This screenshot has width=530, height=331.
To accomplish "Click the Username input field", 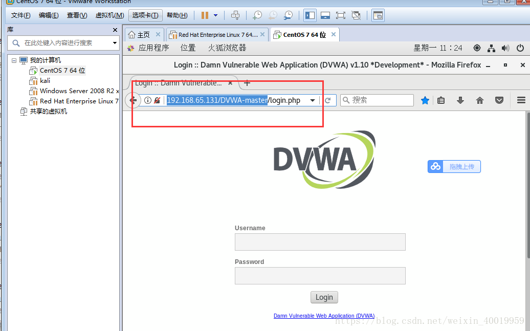I will point(320,242).
